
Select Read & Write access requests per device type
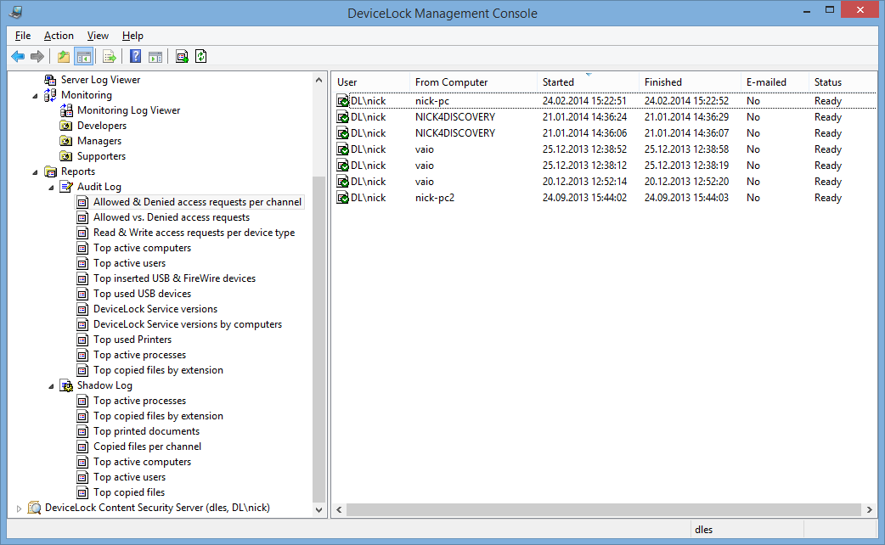click(x=194, y=233)
